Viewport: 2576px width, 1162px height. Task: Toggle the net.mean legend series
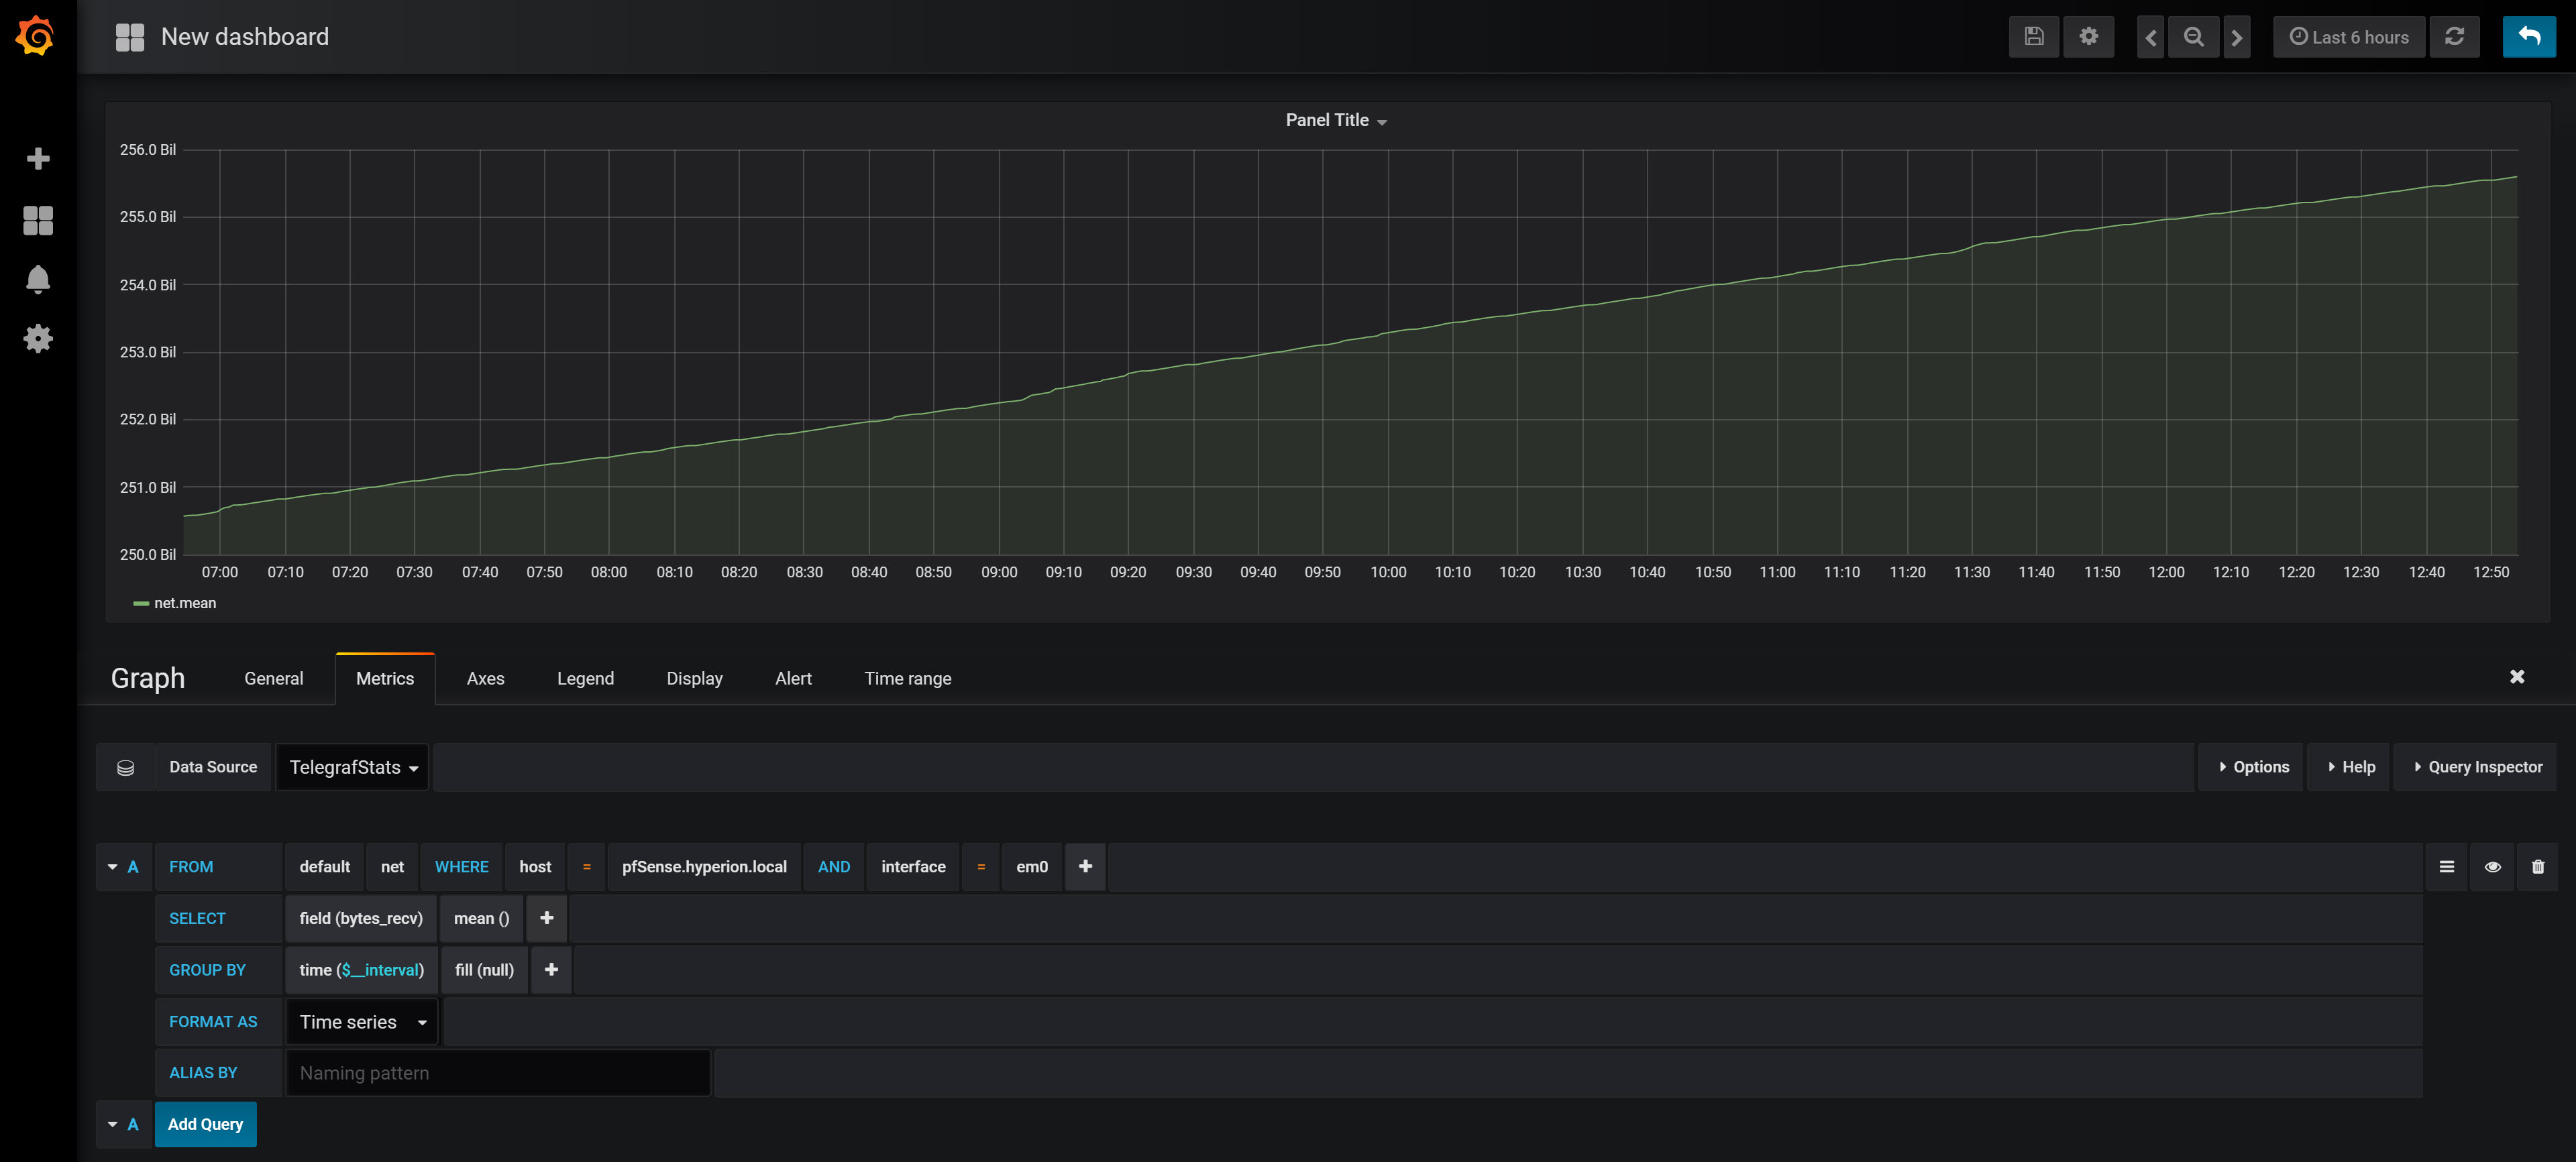tap(185, 603)
